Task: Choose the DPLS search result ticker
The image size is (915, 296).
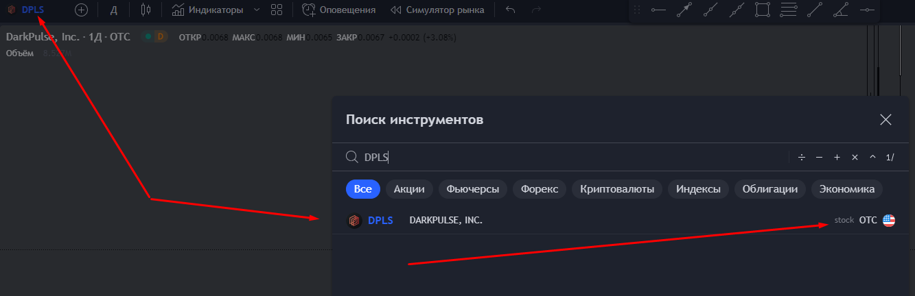Action: (x=380, y=220)
